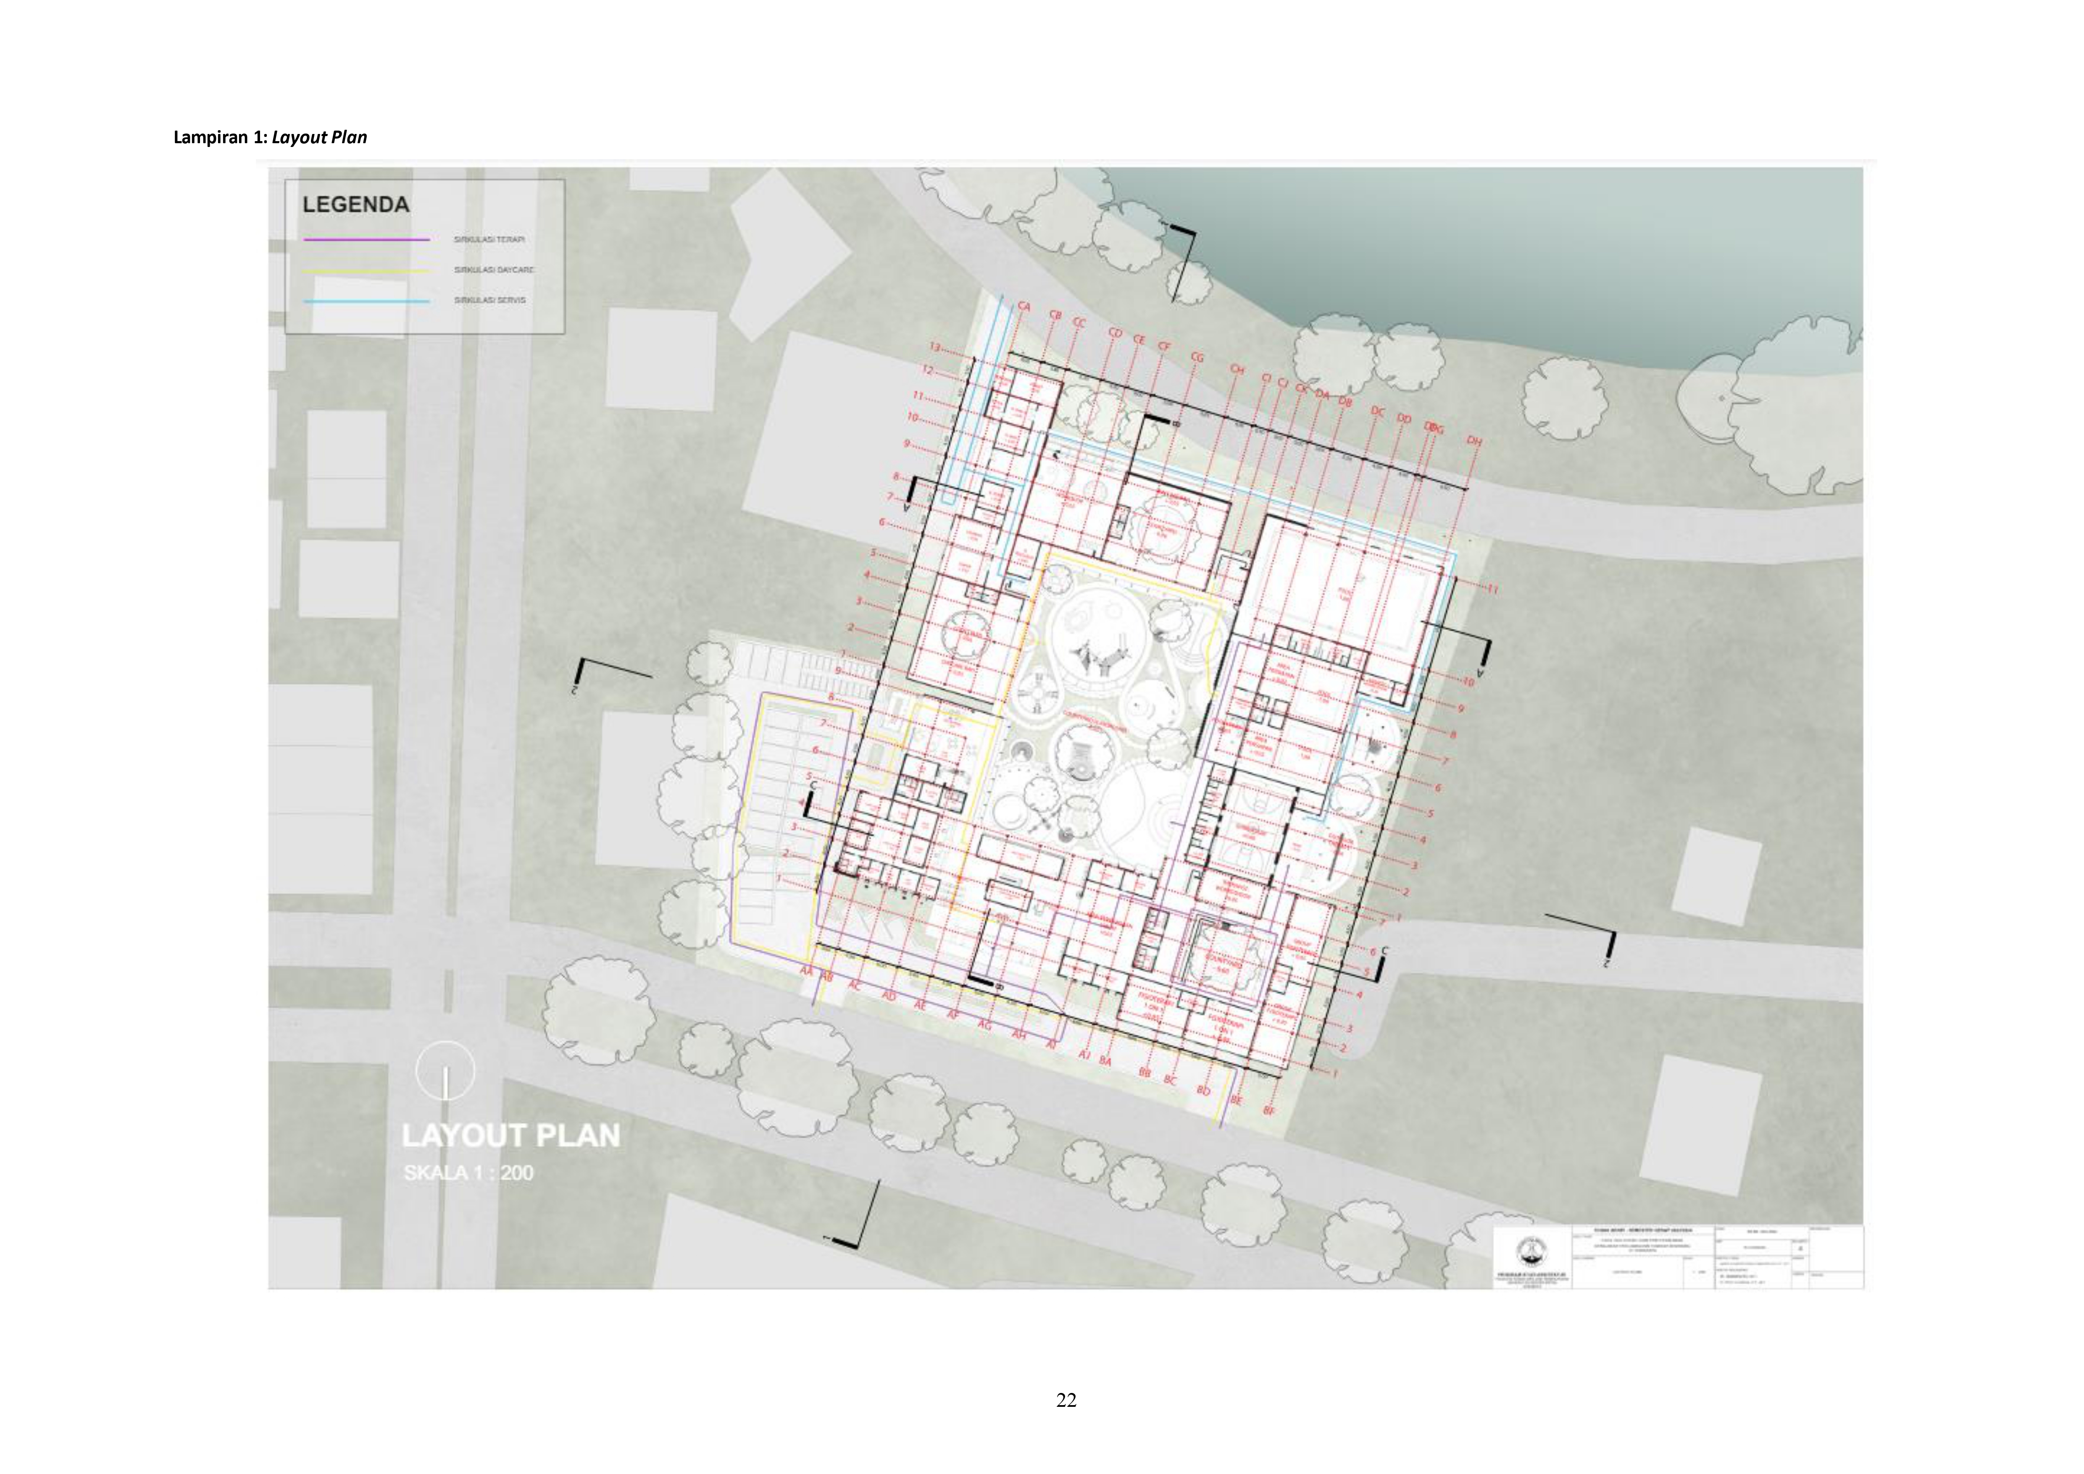Click the page number 22

[x=1066, y=1400]
